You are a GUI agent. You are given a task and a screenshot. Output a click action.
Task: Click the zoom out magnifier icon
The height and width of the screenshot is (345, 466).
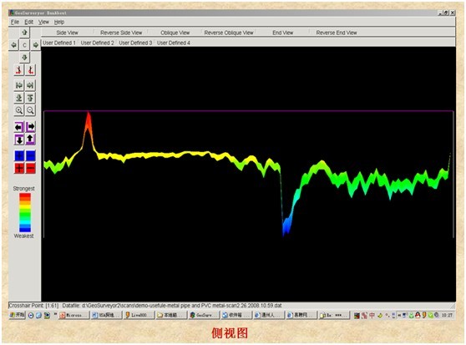click(30, 110)
